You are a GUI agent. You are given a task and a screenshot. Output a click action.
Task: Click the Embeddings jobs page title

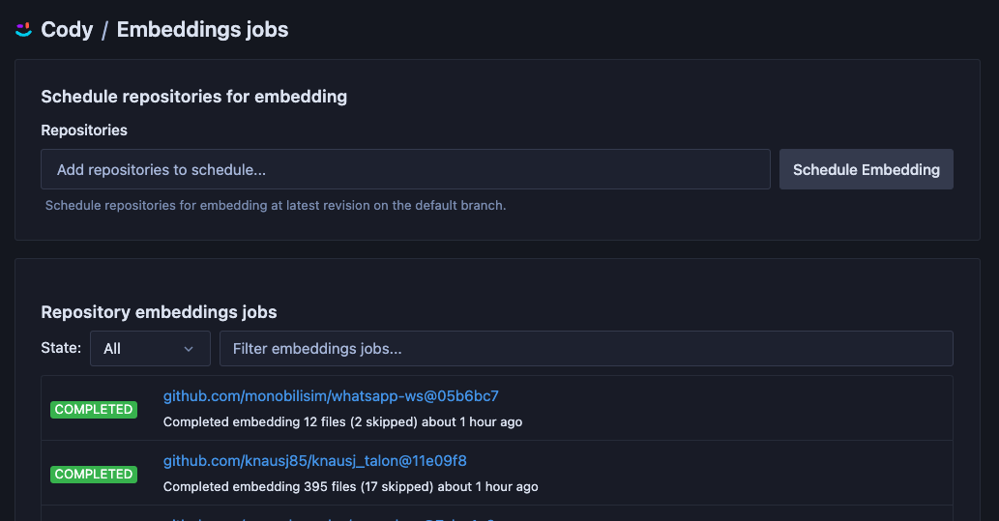coord(202,29)
